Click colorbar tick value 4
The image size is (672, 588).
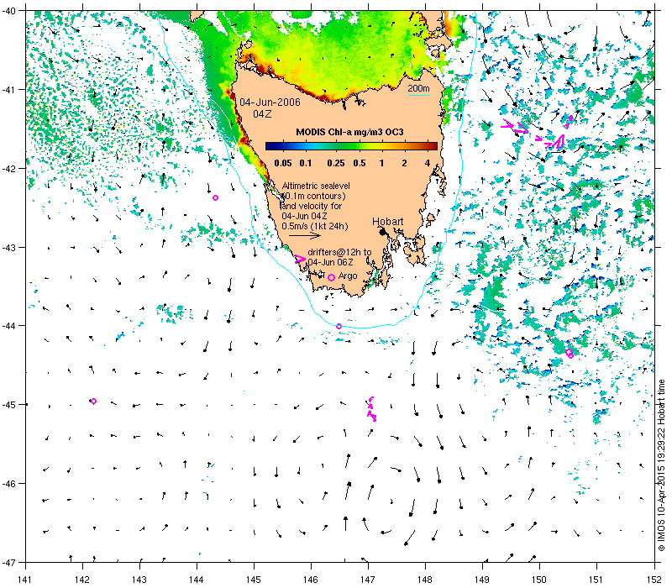pyautogui.click(x=428, y=163)
